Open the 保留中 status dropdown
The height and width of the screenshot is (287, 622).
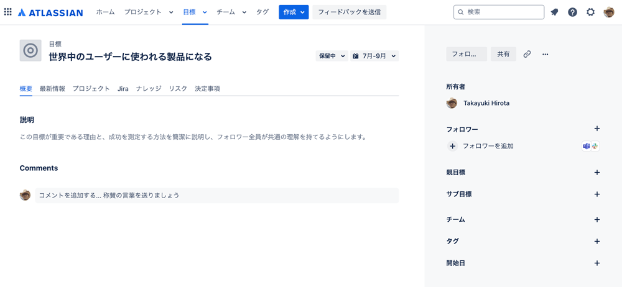coord(332,56)
